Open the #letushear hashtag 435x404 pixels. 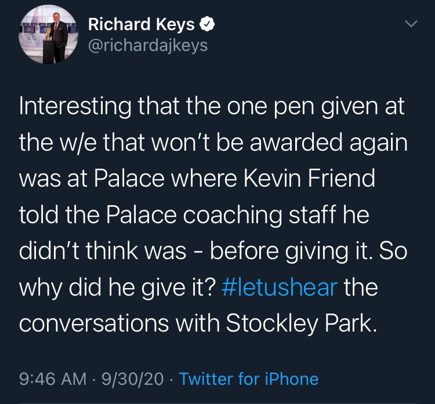pos(280,287)
